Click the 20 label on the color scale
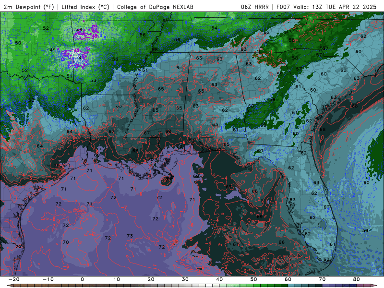The width and height of the screenshot is (384, 288). [x=151, y=279]
